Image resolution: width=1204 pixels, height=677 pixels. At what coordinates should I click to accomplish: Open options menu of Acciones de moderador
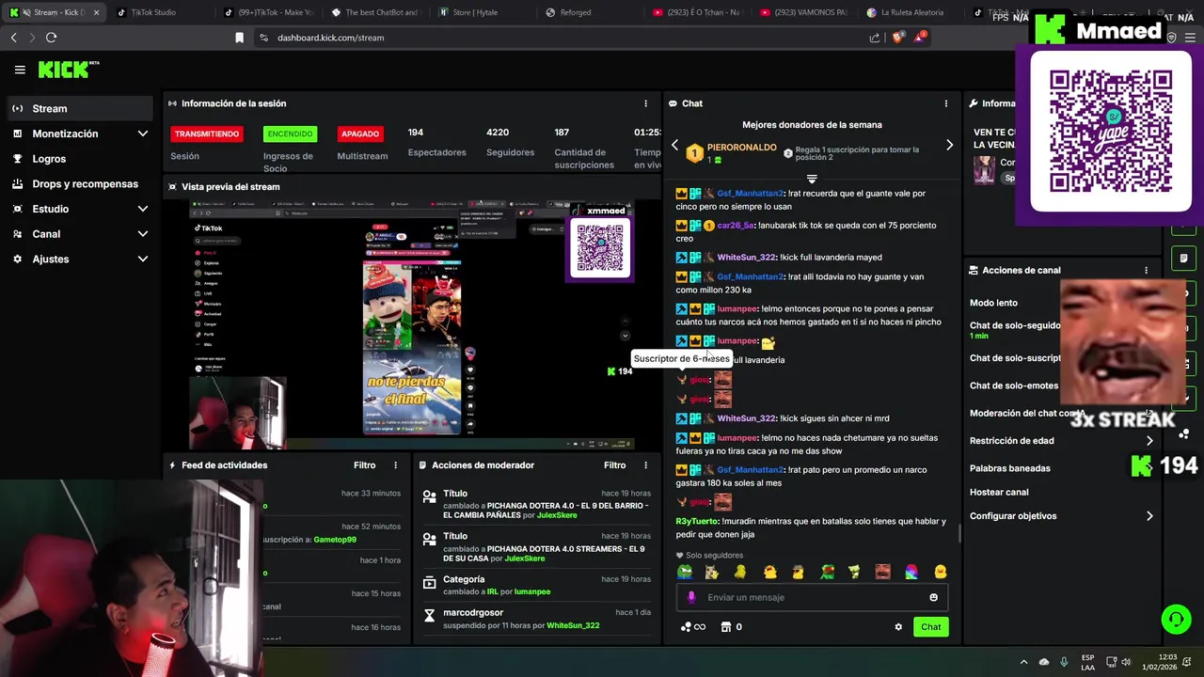(645, 465)
